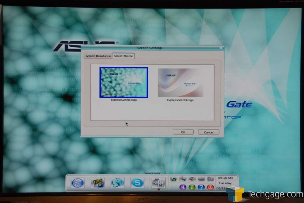
Task: Cancel the Screen Settings dialog
Action: click(209, 132)
